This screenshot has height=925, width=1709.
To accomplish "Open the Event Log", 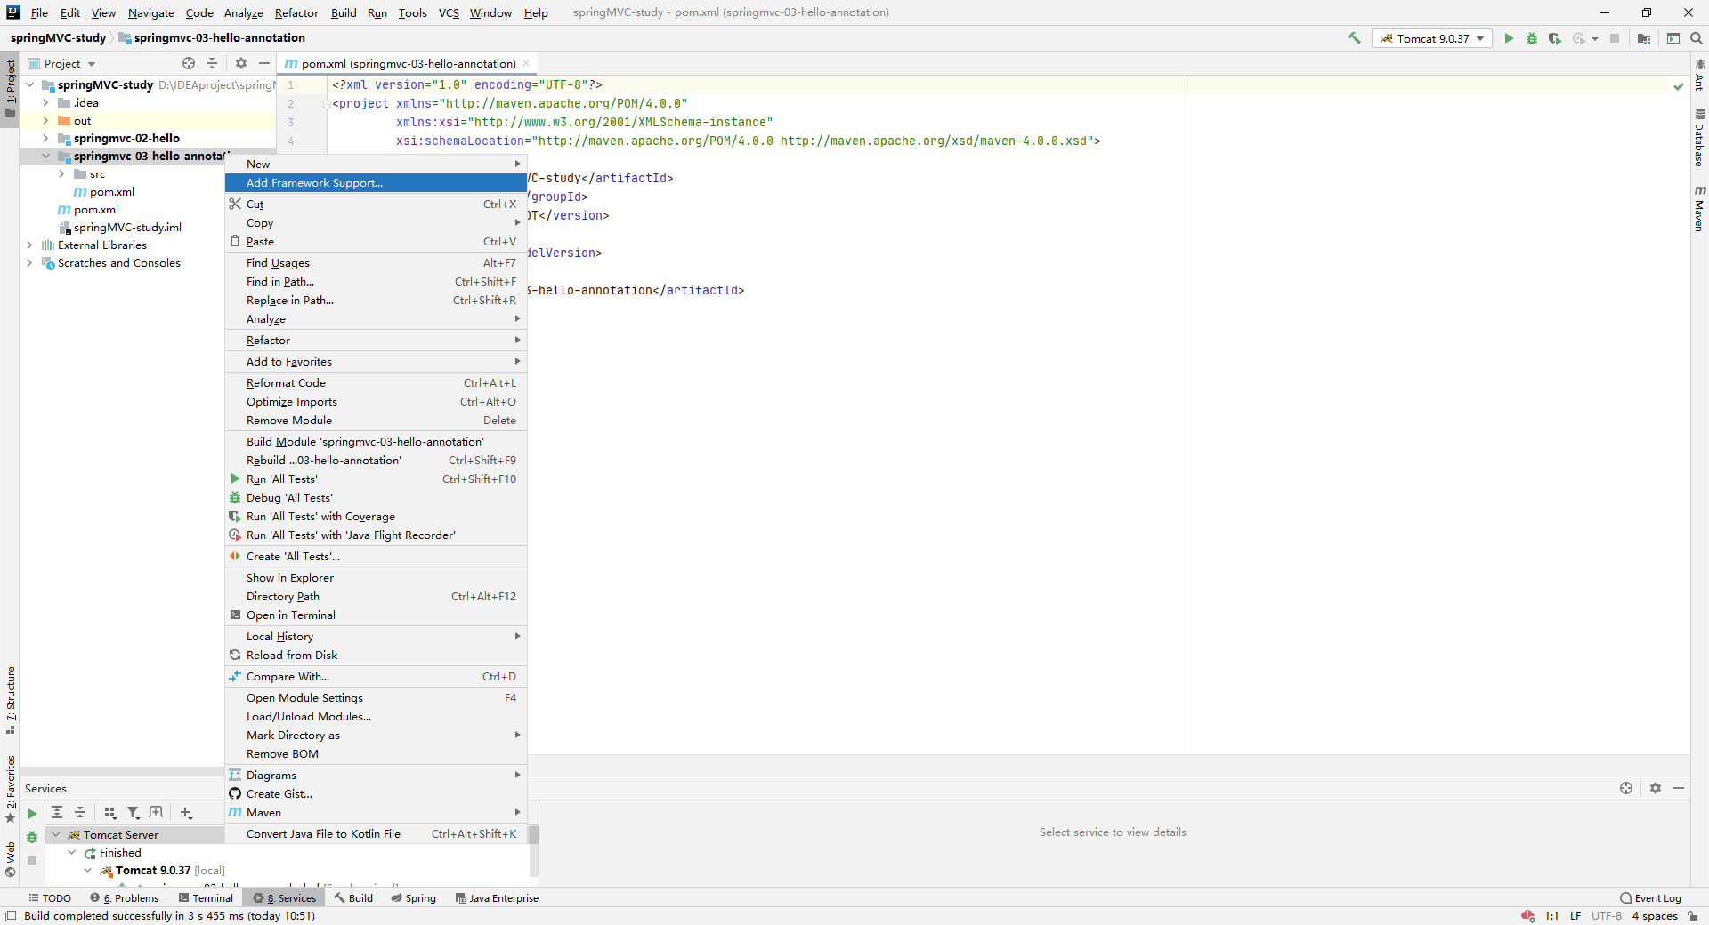I will [x=1651, y=898].
